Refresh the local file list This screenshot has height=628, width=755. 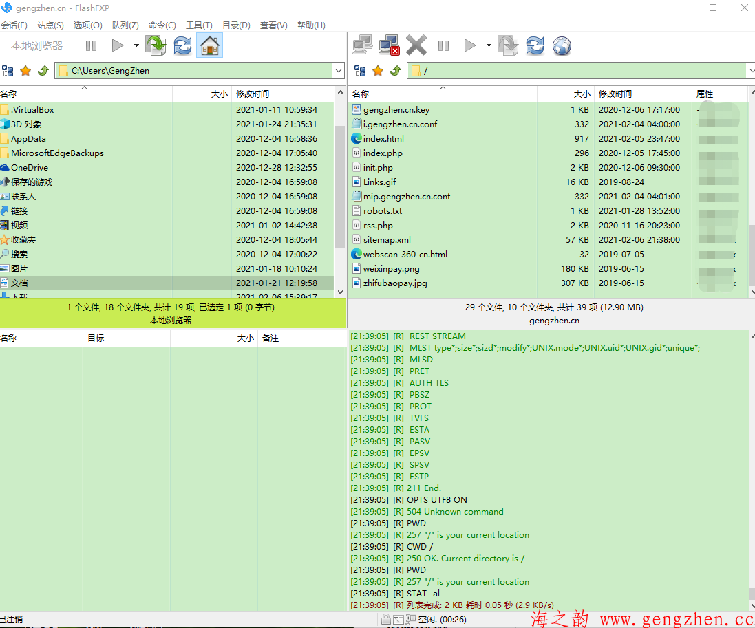click(182, 46)
